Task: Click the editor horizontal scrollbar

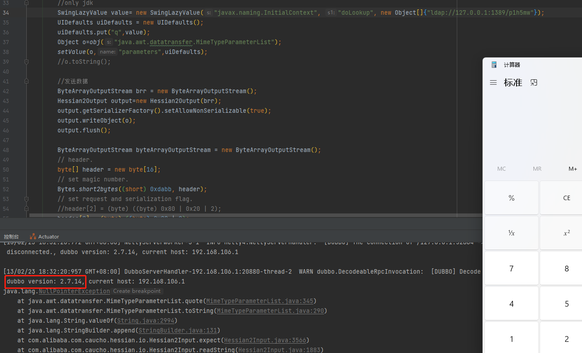Action: point(256,216)
